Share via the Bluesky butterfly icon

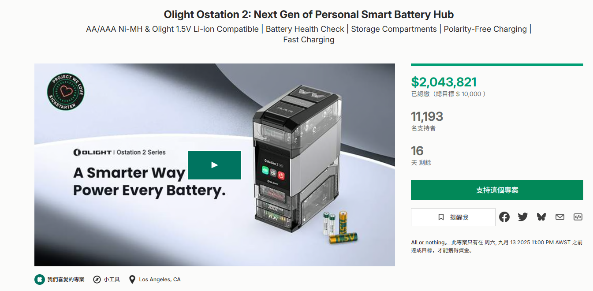[x=541, y=217]
